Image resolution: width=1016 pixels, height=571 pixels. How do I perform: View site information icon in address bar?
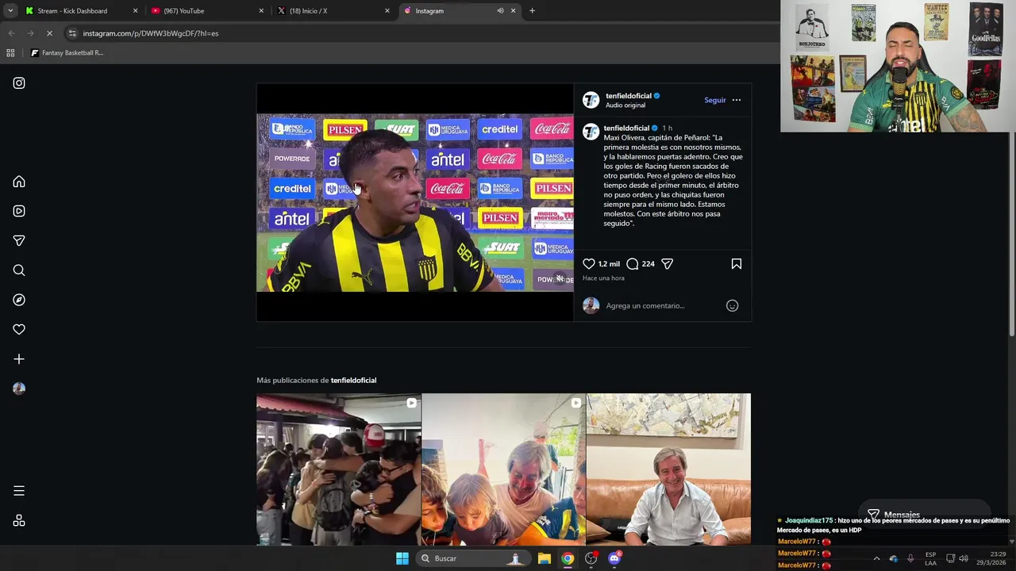(72, 33)
